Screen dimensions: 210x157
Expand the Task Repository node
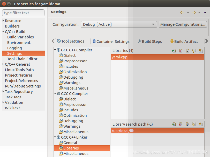tap(3, 92)
